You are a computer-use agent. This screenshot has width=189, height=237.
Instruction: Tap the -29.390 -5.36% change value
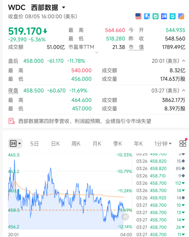(27, 39)
